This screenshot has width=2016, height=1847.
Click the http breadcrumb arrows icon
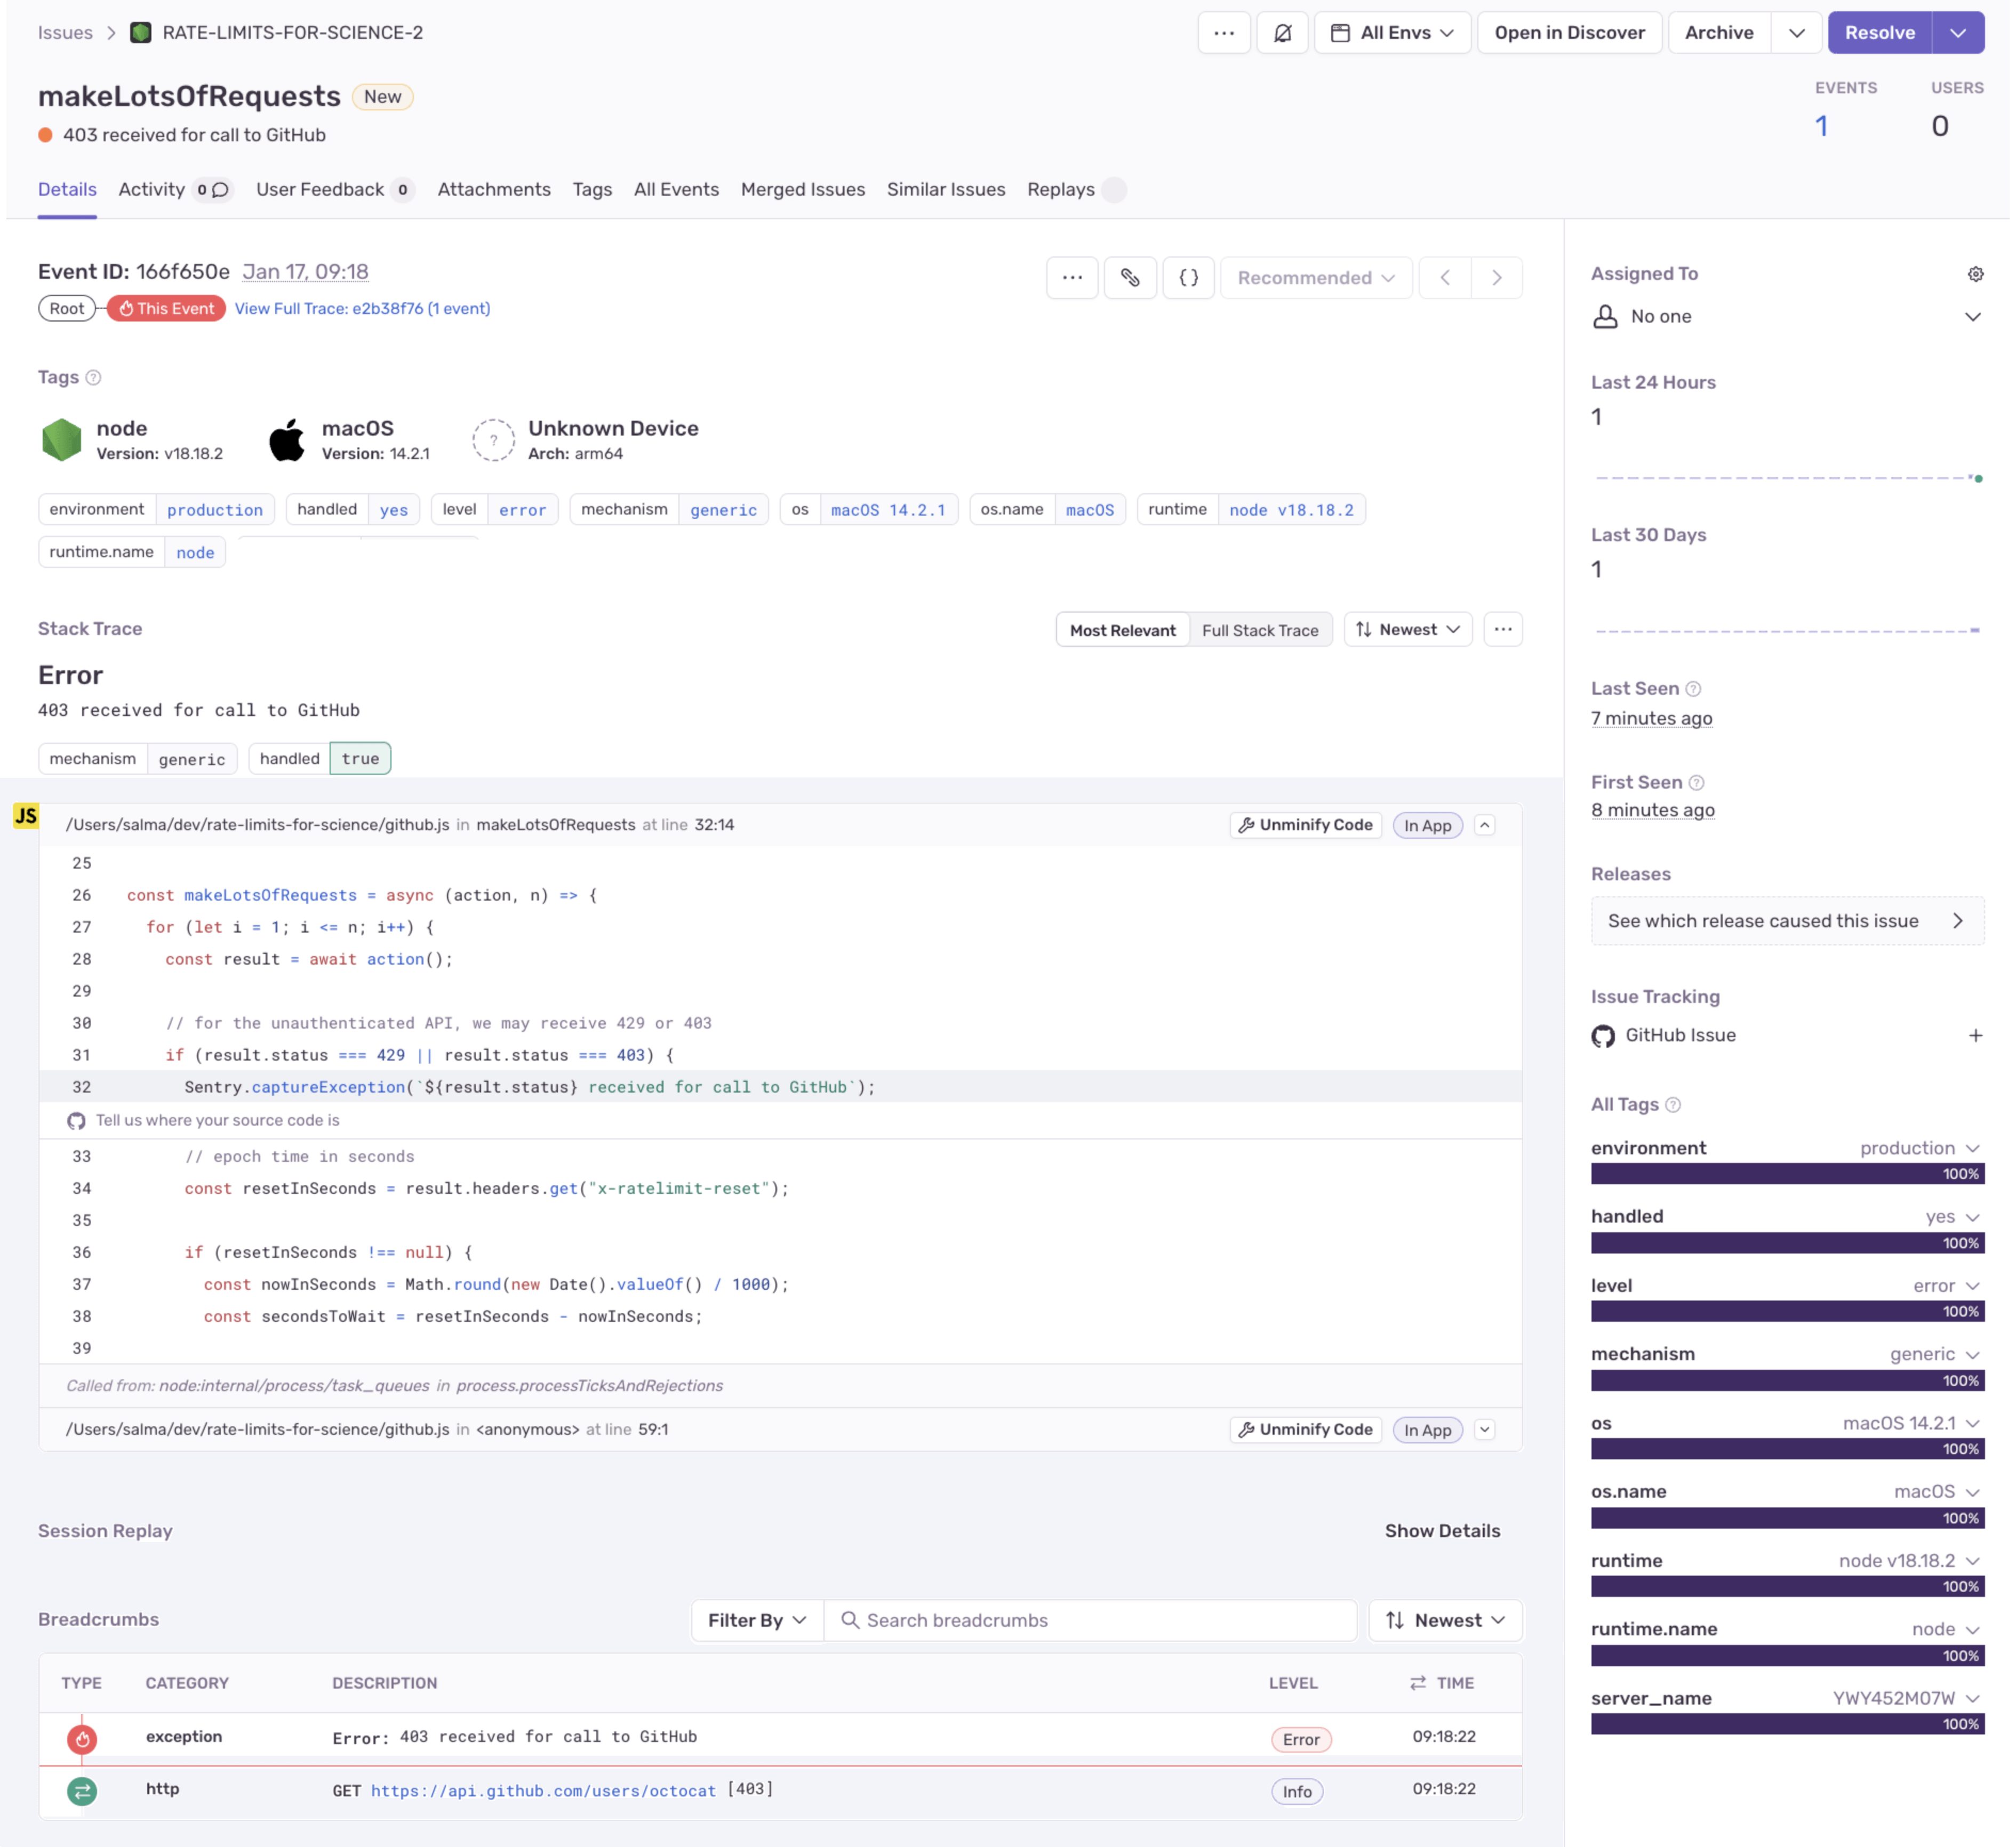coord(82,1792)
